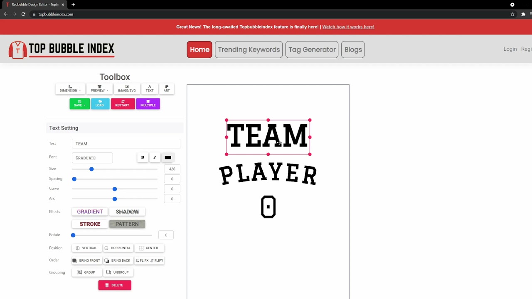The width and height of the screenshot is (532, 299).
Task: Click the Size slider handle
Action: coord(91,169)
